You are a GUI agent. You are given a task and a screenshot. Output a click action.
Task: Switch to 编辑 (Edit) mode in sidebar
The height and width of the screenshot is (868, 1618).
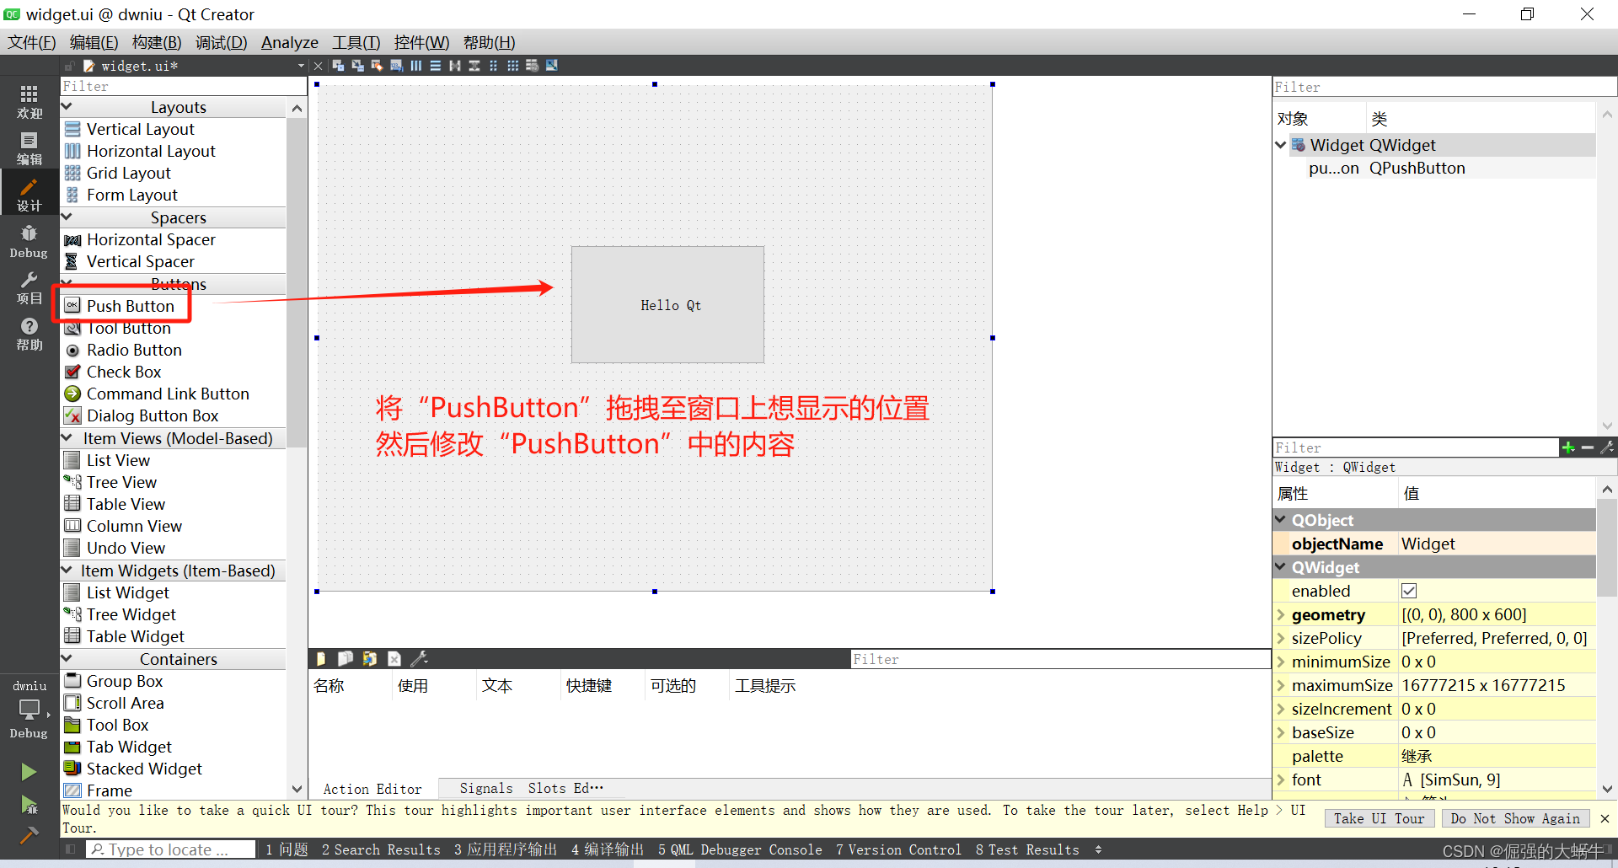(28, 147)
